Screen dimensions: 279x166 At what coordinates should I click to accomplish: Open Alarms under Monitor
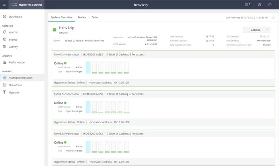13,32
